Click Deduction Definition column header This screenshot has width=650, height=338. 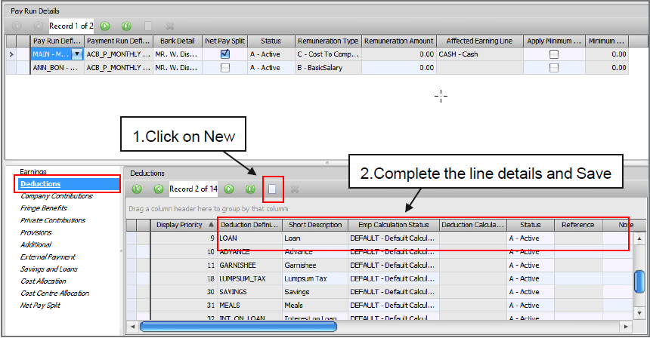point(249,225)
